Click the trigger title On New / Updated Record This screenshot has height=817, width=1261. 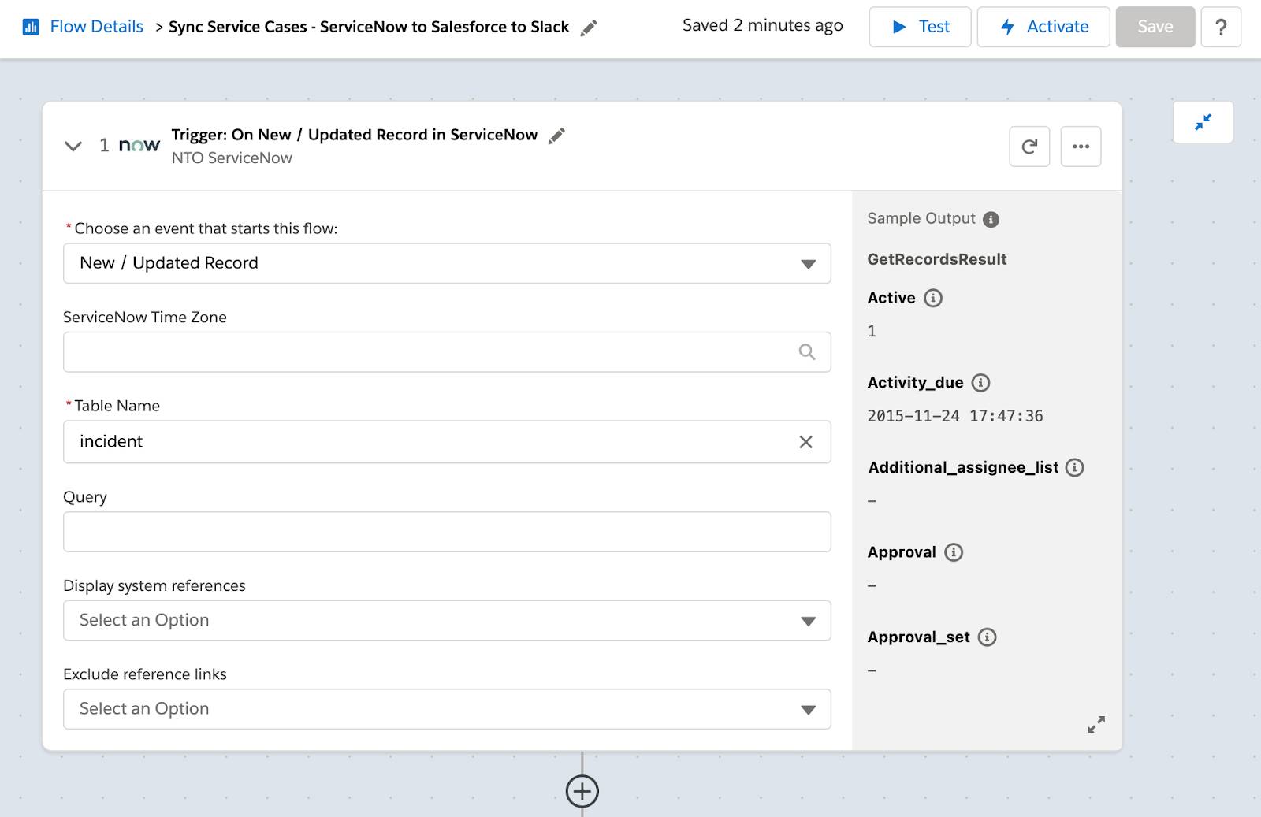355,135
